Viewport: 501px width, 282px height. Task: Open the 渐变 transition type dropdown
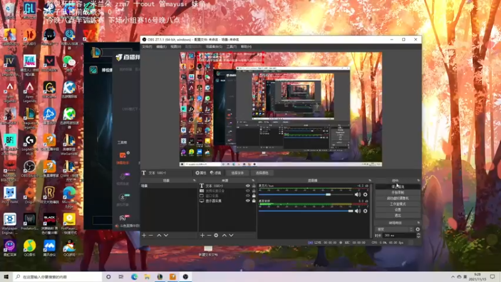395,229
